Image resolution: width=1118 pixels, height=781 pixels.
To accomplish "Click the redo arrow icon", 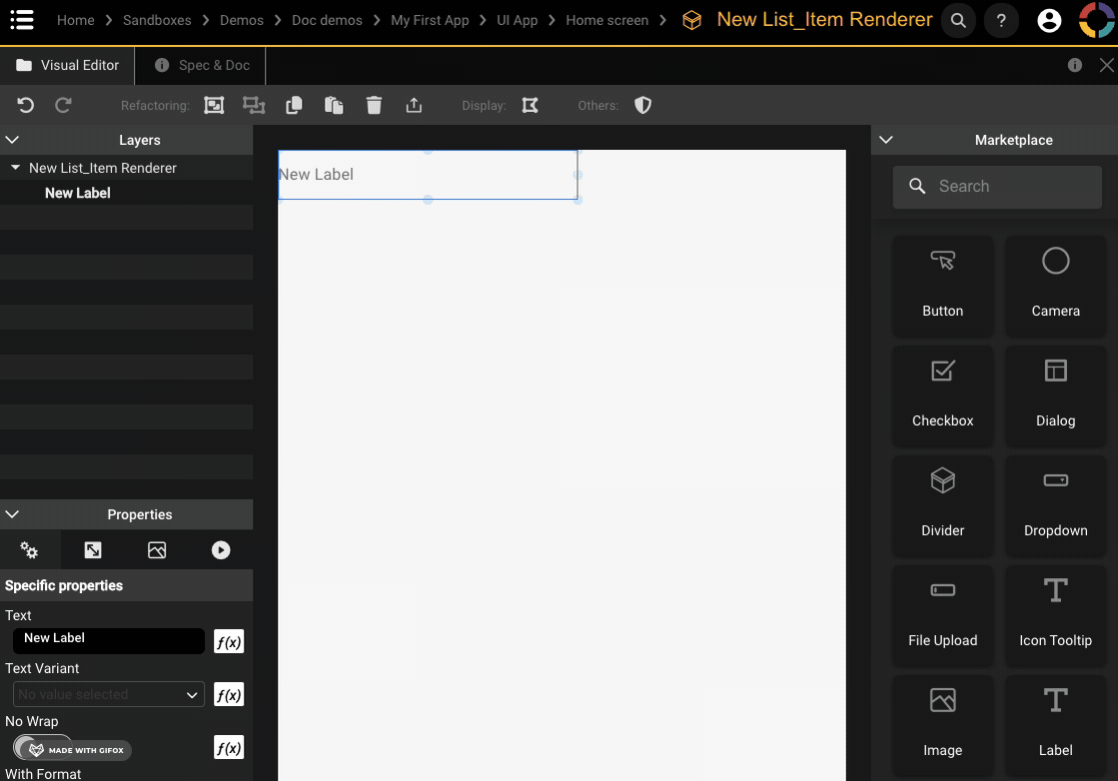I will point(63,105).
